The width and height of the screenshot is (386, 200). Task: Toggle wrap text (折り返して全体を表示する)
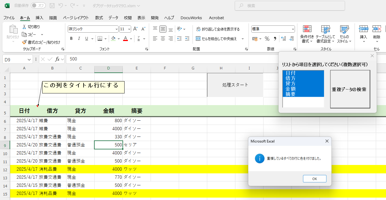[218, 29]
